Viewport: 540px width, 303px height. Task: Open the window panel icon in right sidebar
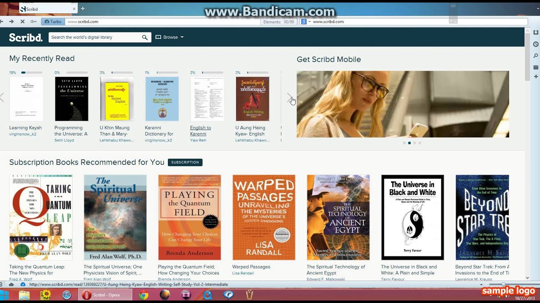536,67
